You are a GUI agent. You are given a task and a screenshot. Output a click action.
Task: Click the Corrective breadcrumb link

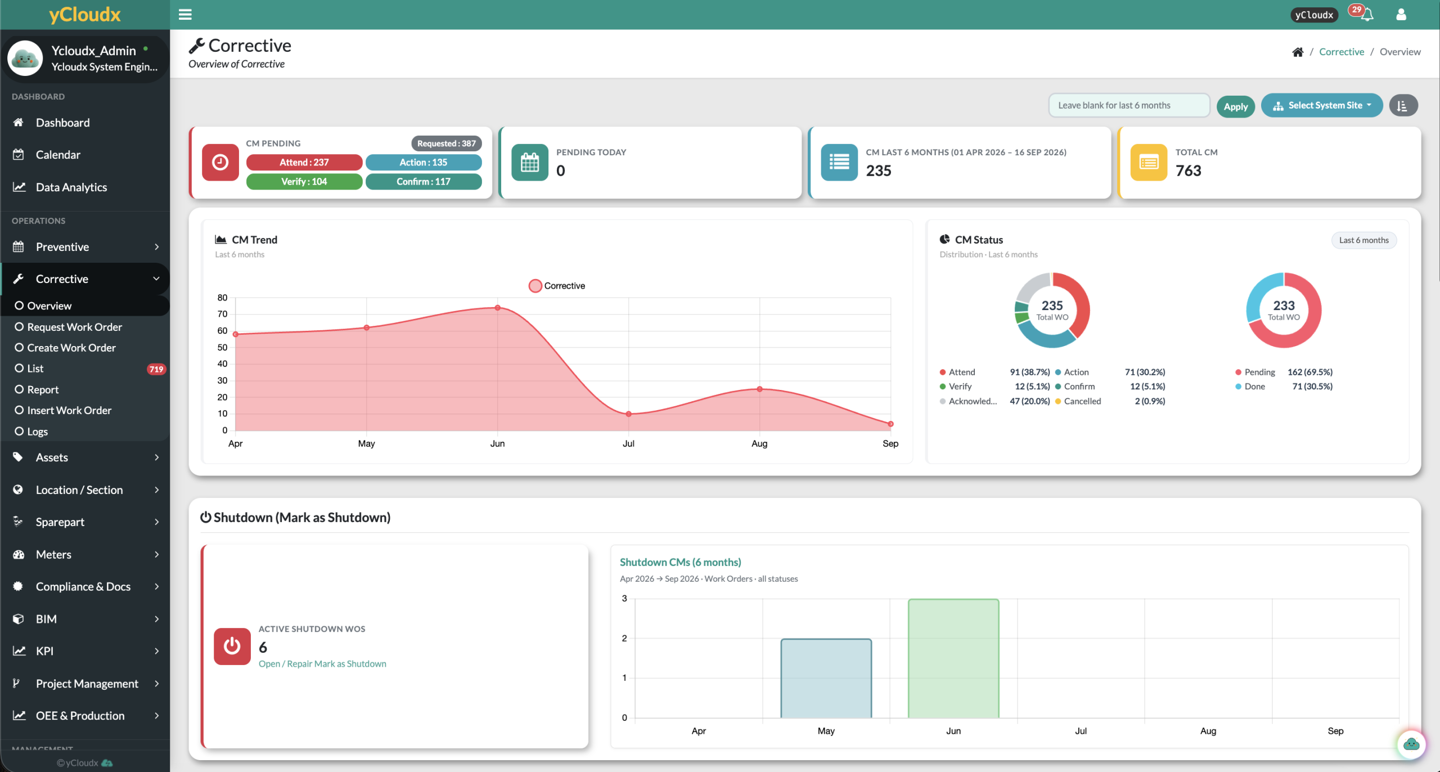(x=1342, y=52)
